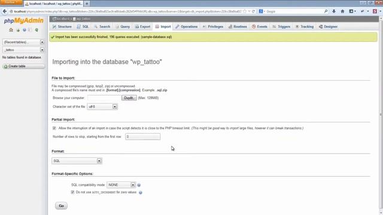The height and width of the screenshot is (215, 383).
Task: Open a new browser tab with plus
Action: 87,4
